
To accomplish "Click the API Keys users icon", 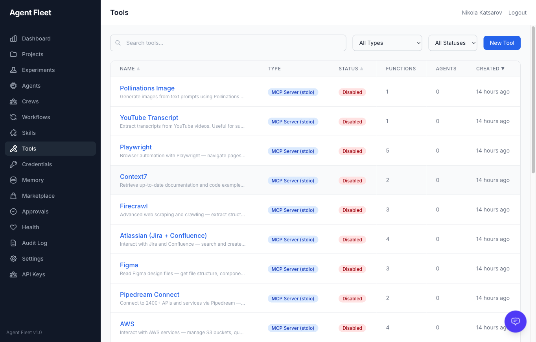I will click(13, 274).
